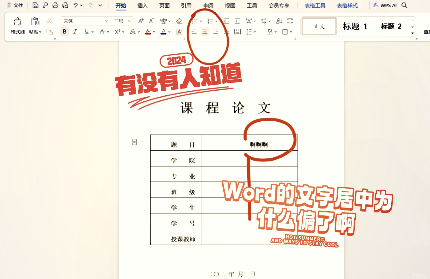Image resolution: width=430 pixels, height=279 pixels.
Task: Click the distributed alignment icon
Action: point(238,32)
